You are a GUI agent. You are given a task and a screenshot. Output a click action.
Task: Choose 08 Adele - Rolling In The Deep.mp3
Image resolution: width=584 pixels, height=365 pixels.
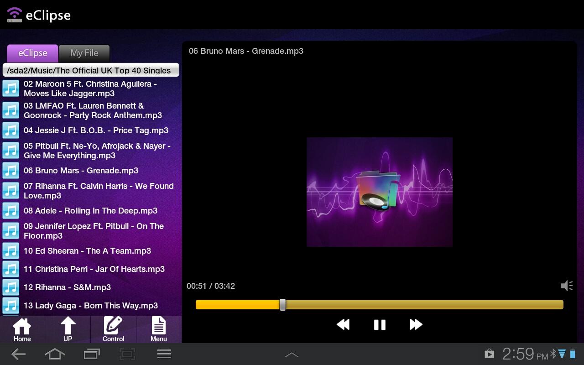[90, 211]
